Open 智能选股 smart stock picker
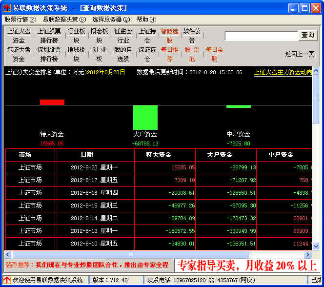Screen dimensions: 324x287 [x=169, y=36]
